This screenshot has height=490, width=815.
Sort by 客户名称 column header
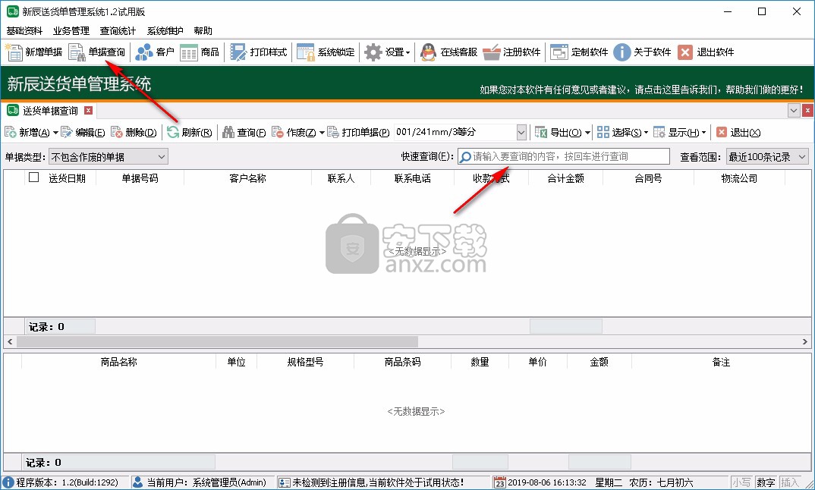pyautogui.click(x=247, y=178)
